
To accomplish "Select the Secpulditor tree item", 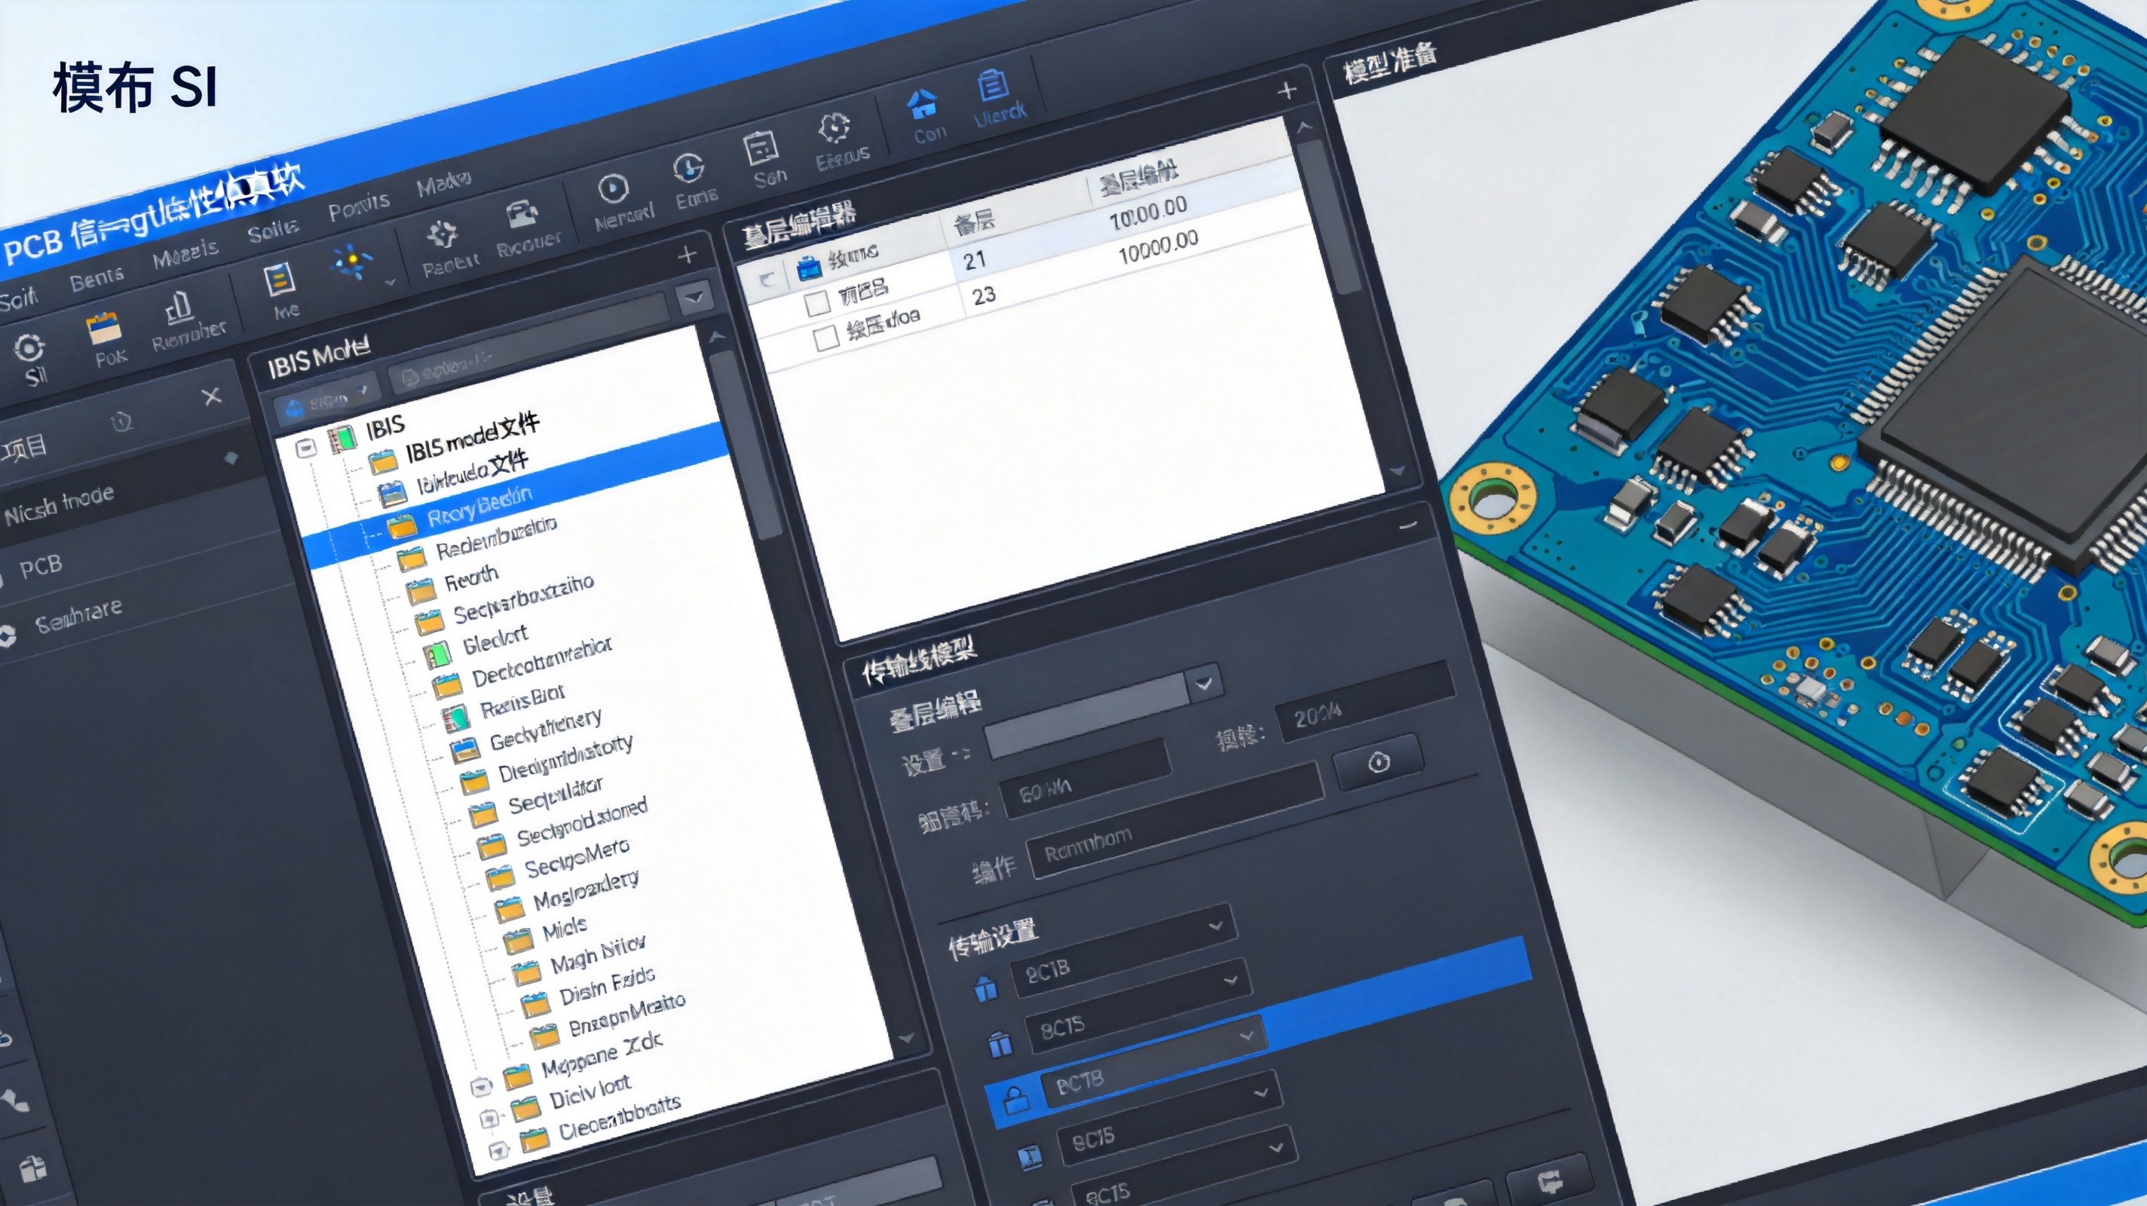I will [554, 794].
